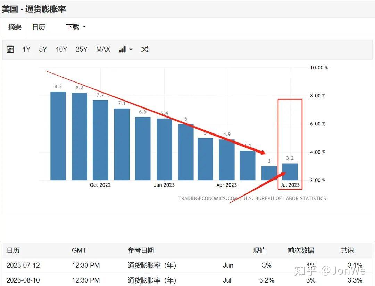This screenshot has width=375, height=286.
Task: Set chart range to 1Y
Action: 26,49
